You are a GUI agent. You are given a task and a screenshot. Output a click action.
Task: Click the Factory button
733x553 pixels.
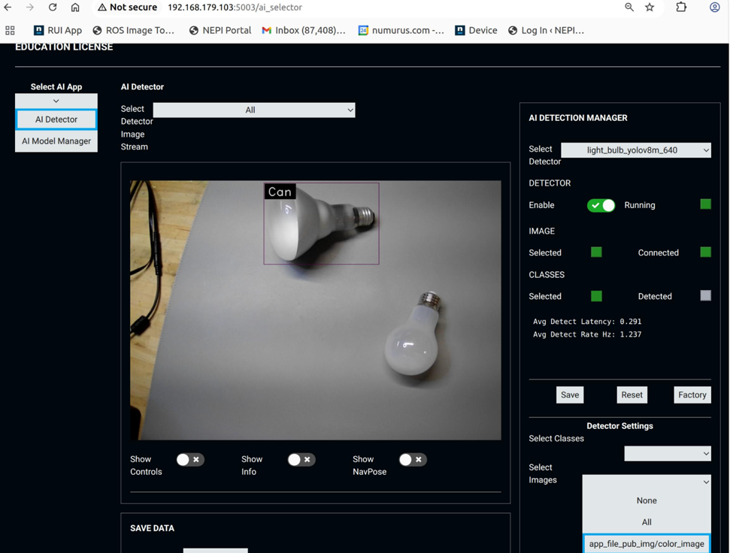pos(692,395)
